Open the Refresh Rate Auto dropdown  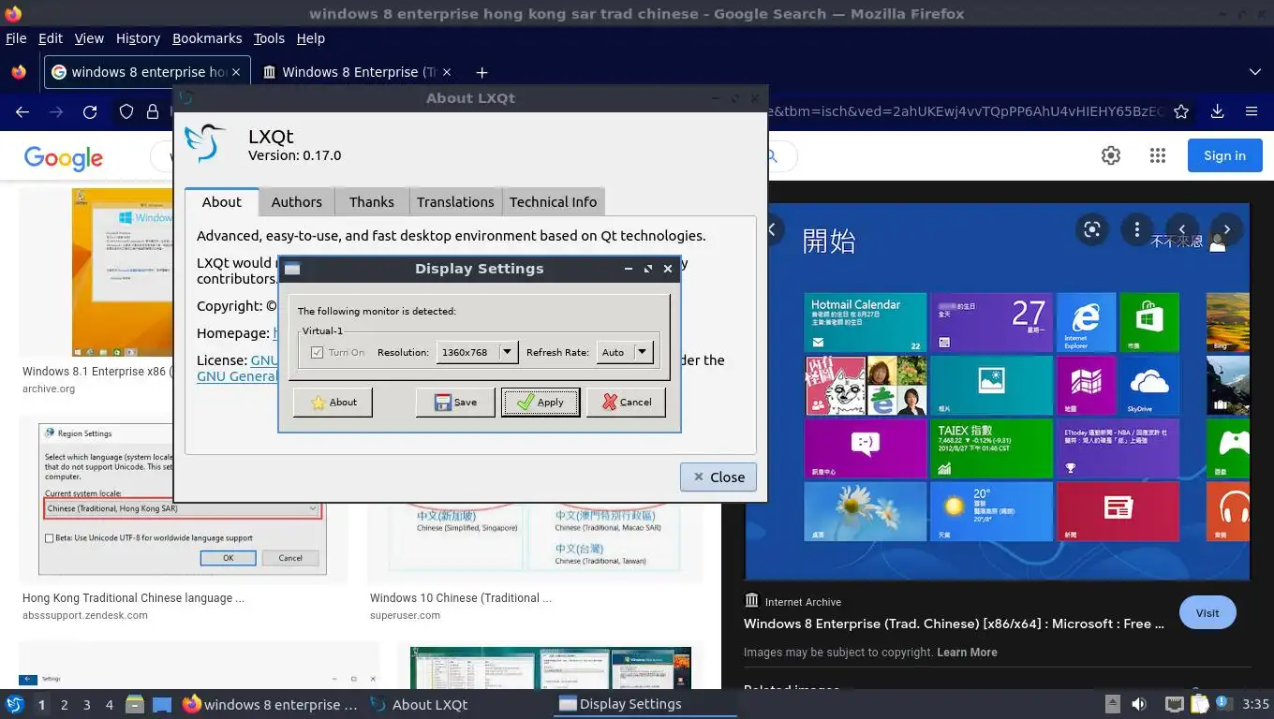tap(625, 352)
